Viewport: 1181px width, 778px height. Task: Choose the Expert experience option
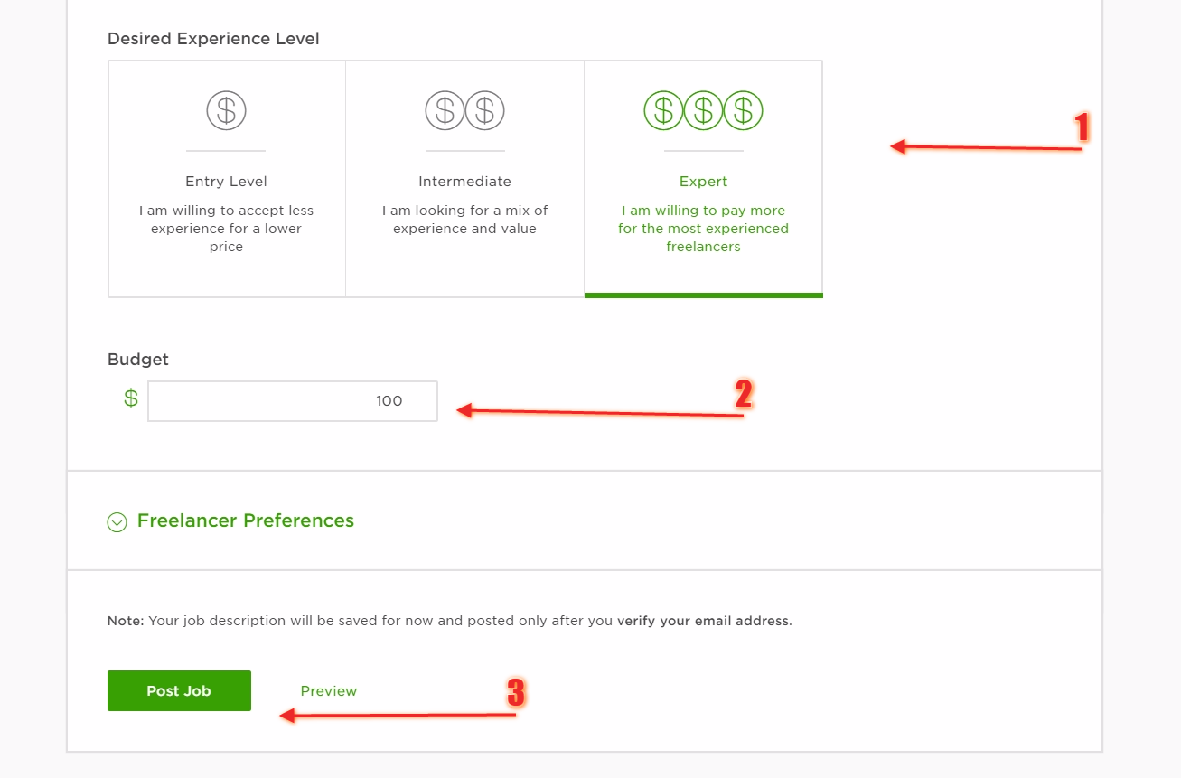pos(703,179)
